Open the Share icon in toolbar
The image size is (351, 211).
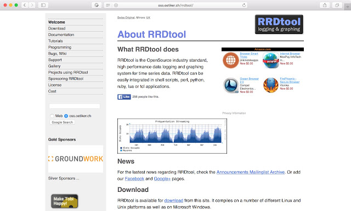pos(325,5)
